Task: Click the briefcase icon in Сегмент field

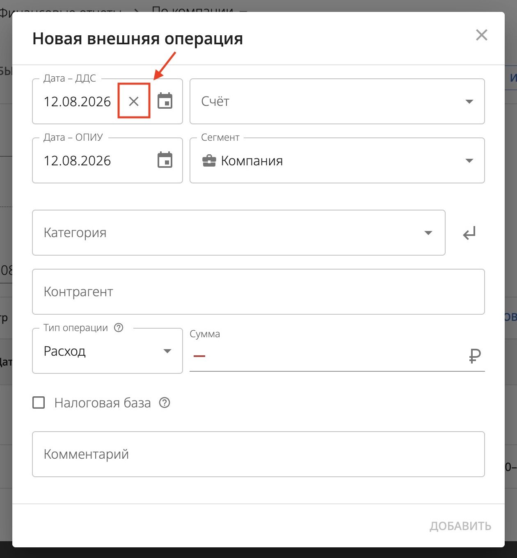Action: (x=209, y=160)
